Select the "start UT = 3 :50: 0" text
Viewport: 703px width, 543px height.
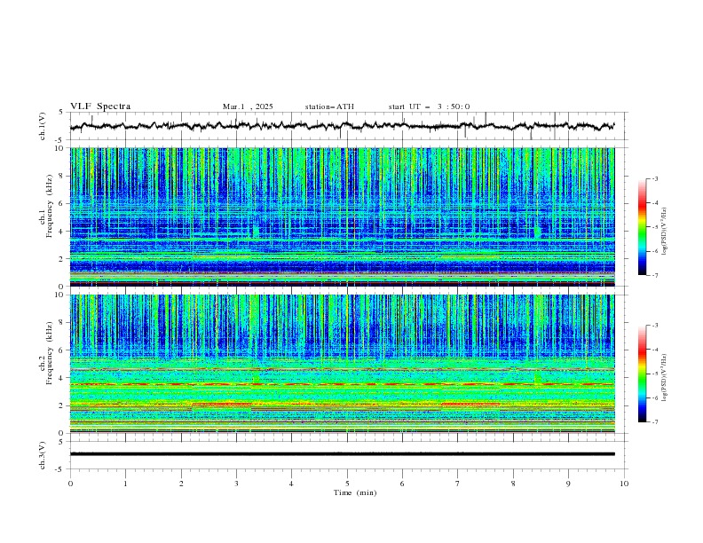click(429, 106)
